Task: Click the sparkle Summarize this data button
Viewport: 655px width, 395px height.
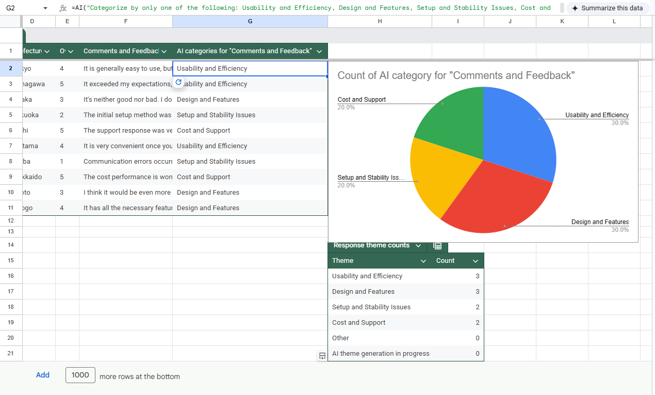Action: [607, 8]
